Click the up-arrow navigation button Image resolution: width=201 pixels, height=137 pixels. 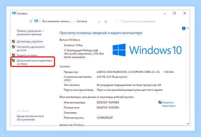[x=31, y=21]
